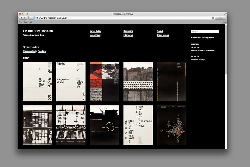
Task: Open the Reading List glasses icon
Action: (21, 22)
